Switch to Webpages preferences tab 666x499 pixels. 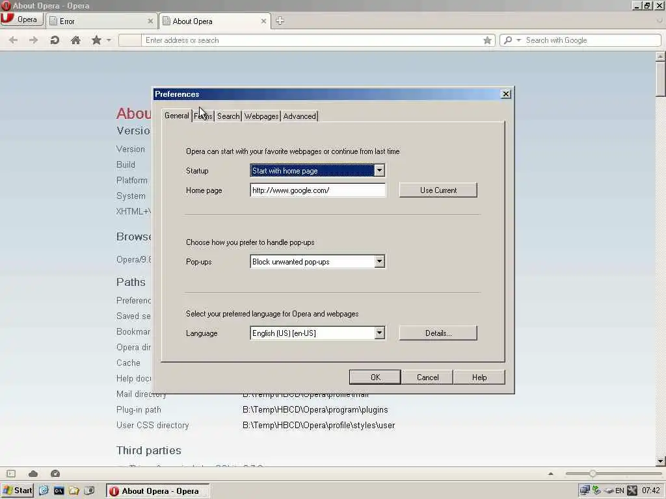pyautogui.click(x=261, y=116)
